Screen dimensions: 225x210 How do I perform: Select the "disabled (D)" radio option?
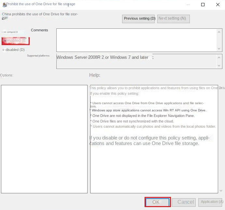click(x=4, y=50)
